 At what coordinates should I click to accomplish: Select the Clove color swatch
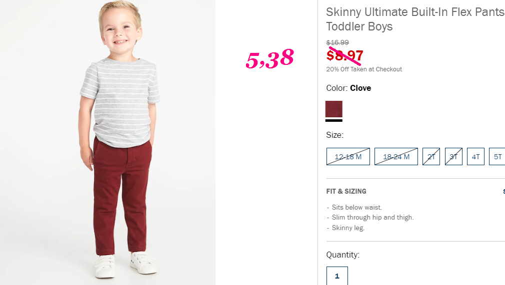333,109
